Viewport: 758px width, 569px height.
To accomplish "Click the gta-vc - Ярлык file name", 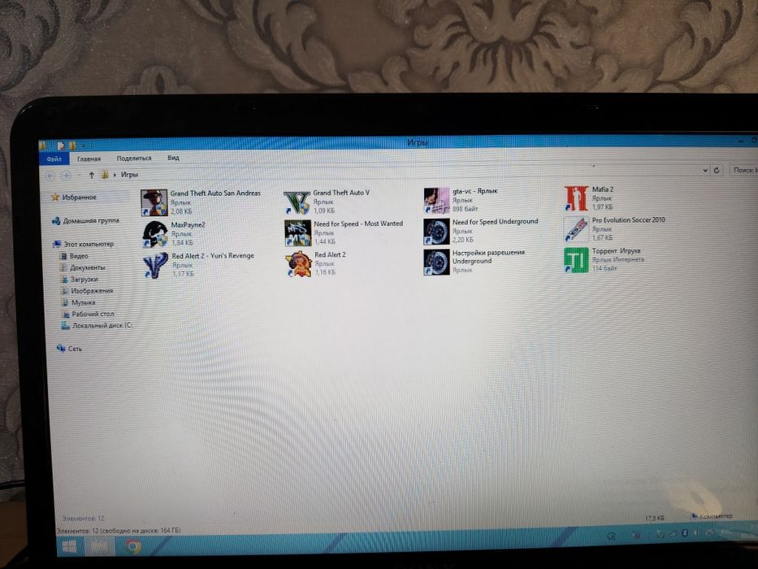I will coord(474,191).
